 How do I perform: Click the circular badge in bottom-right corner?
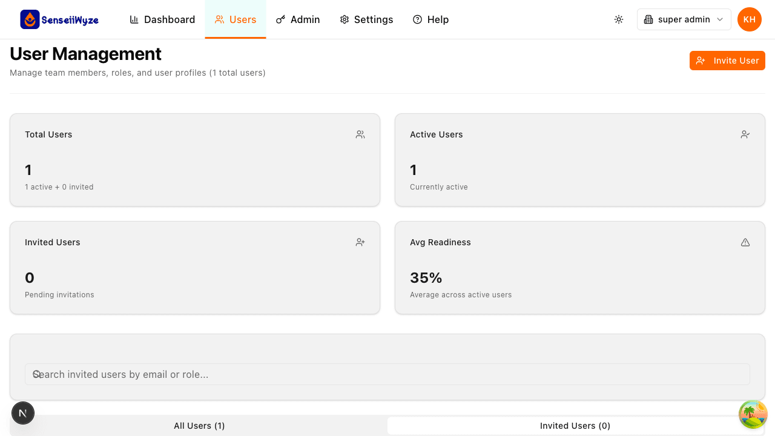[753, 414]
